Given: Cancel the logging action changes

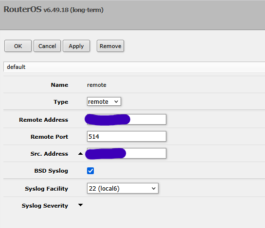Looking at the screenshot, I should [47, 46].
